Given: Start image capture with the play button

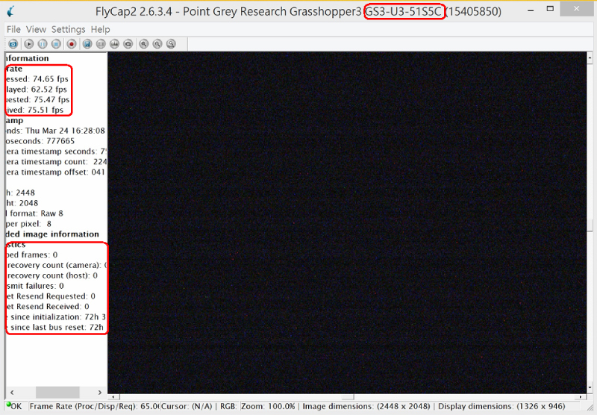Looking at the screenshot, I should [29, 44].
